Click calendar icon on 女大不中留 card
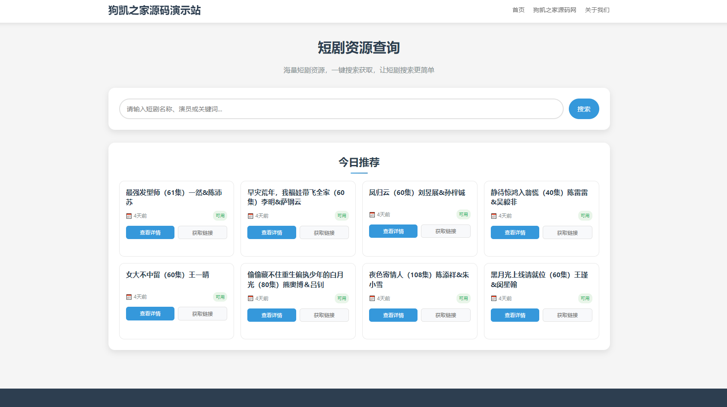 [x=129, y=297]
